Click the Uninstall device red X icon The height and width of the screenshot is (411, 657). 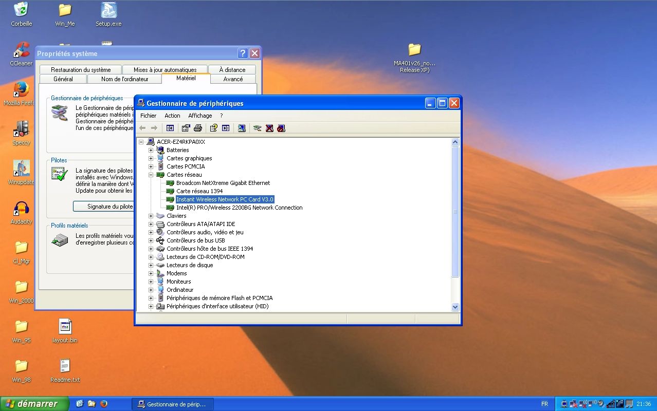pyautogui.click(x=269, y=128)
